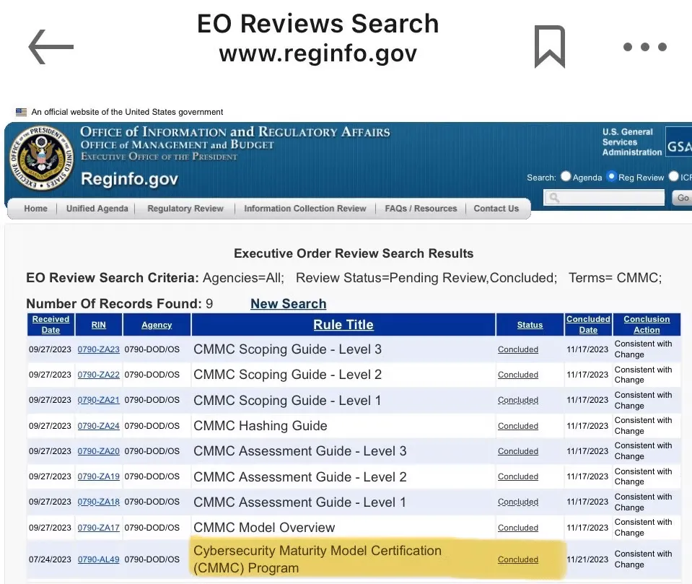Click Concluded status for Scoping Guide Level 3
Viewport: 692px width, 584px height.
517,349
